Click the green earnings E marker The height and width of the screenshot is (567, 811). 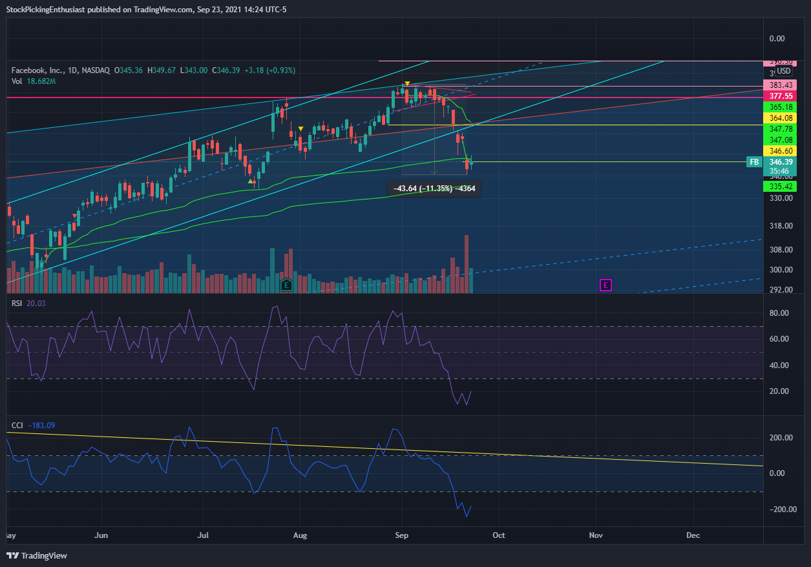point(287,284)
